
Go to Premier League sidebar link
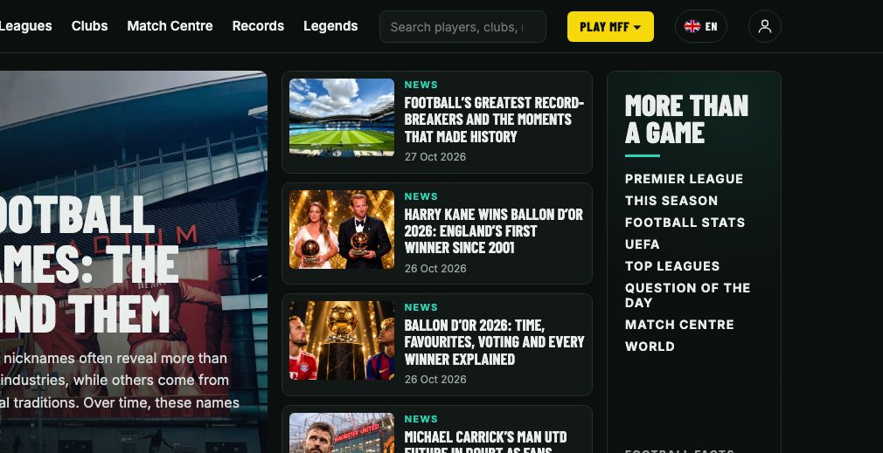(685, 179)
